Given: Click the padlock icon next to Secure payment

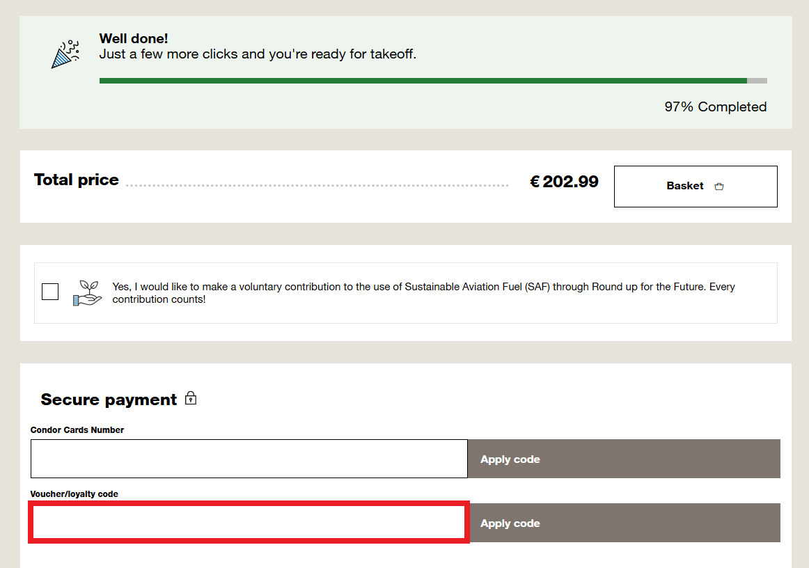Looking at the screenshot, I should click(189, 398).
